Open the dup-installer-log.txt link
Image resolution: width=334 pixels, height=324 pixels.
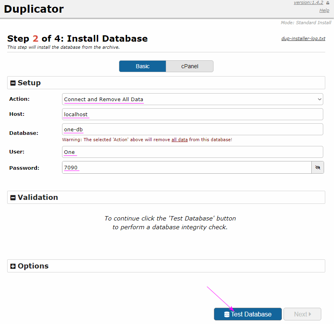pos(303,38)
